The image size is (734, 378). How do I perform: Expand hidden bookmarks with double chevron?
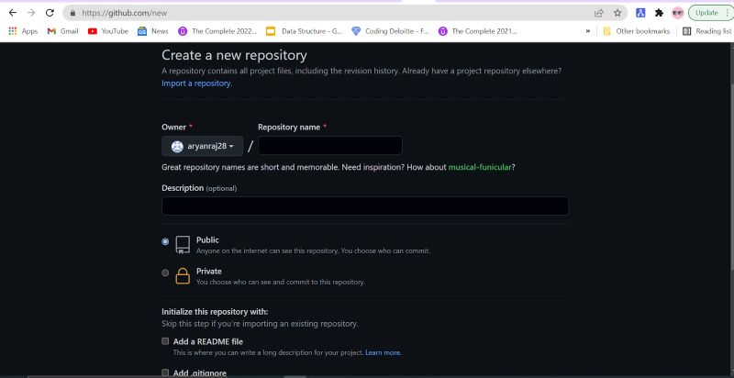coord(587,31)
